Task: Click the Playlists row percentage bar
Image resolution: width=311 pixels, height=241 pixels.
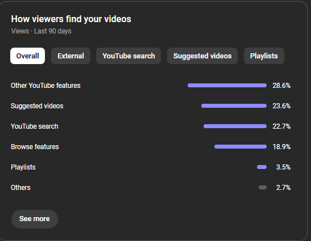Action: 262,167
